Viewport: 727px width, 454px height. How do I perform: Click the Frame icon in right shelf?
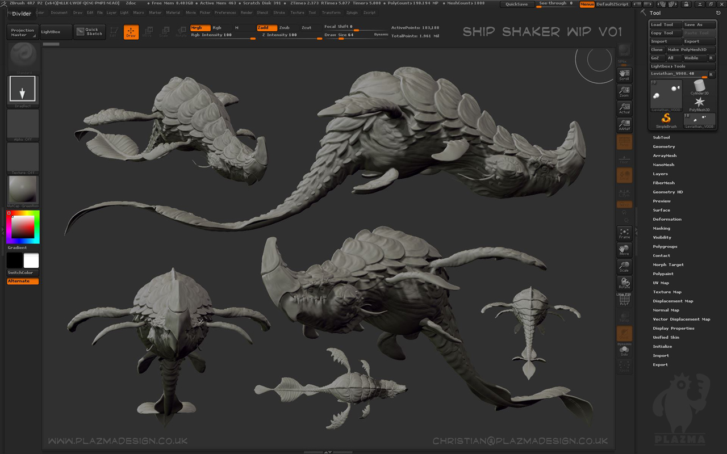[624, 233]
